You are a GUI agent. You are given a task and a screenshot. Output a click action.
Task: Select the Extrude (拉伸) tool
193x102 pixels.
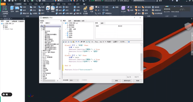12,9
